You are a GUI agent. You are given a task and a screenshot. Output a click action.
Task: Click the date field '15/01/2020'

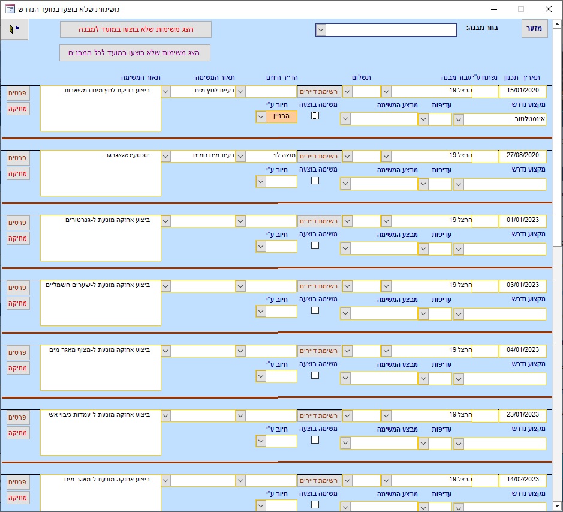[522, 91]
